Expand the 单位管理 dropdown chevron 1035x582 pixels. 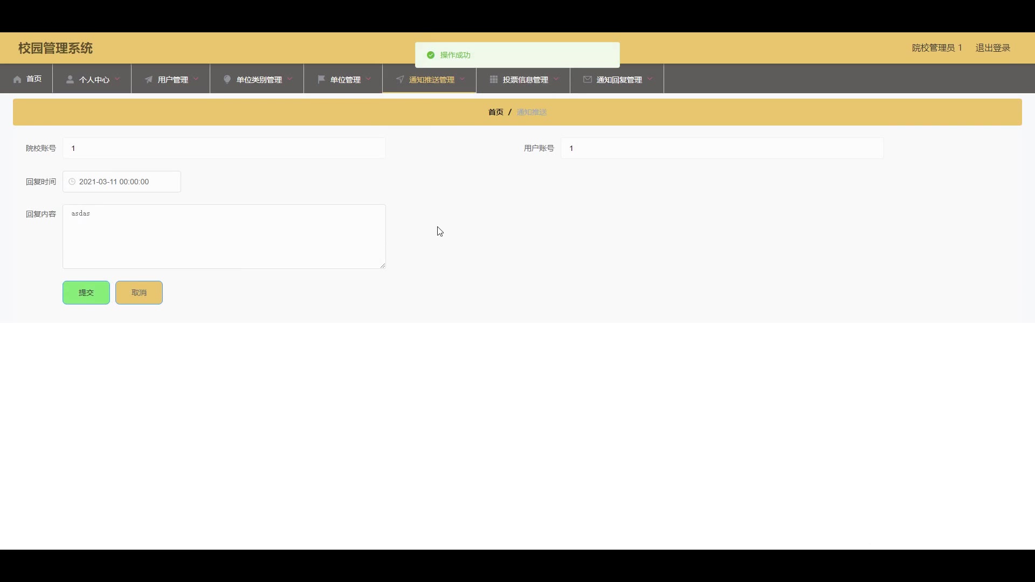tap(368, 79)
